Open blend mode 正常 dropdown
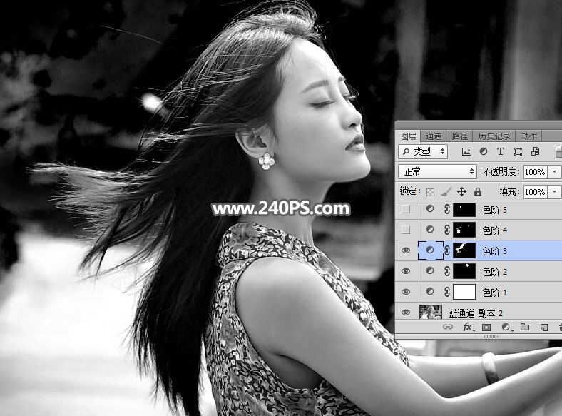The width and height of the screenshot is (562, 416). coord(437,172)
